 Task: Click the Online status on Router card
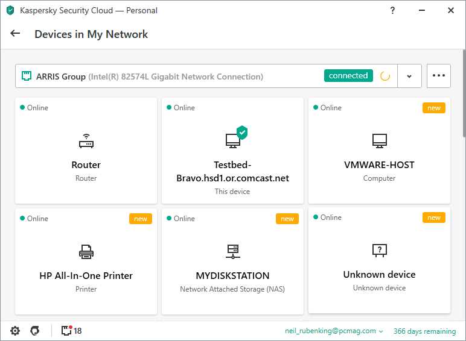(x=34, y=108)
